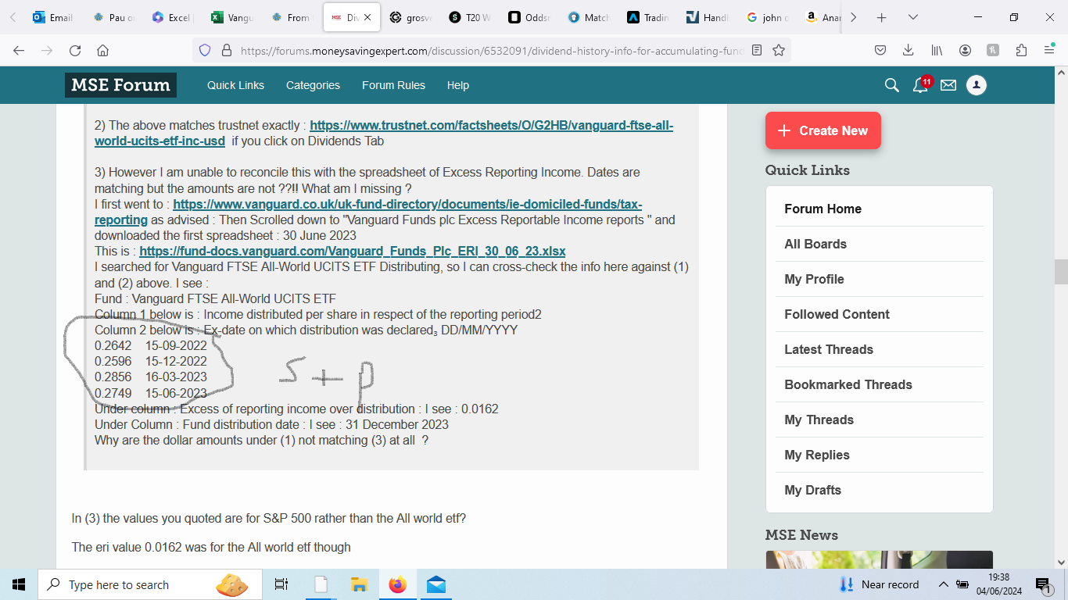The width and height of the screenshot is (1068, 600).
Task: Reload the current page
Action: click(75, 51)
